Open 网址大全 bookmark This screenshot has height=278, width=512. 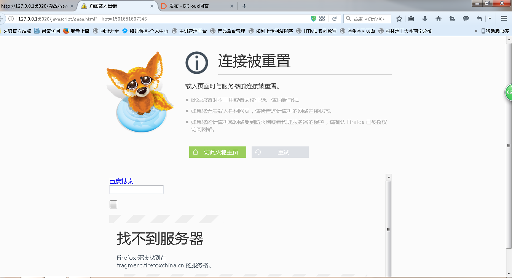(106, 31)
